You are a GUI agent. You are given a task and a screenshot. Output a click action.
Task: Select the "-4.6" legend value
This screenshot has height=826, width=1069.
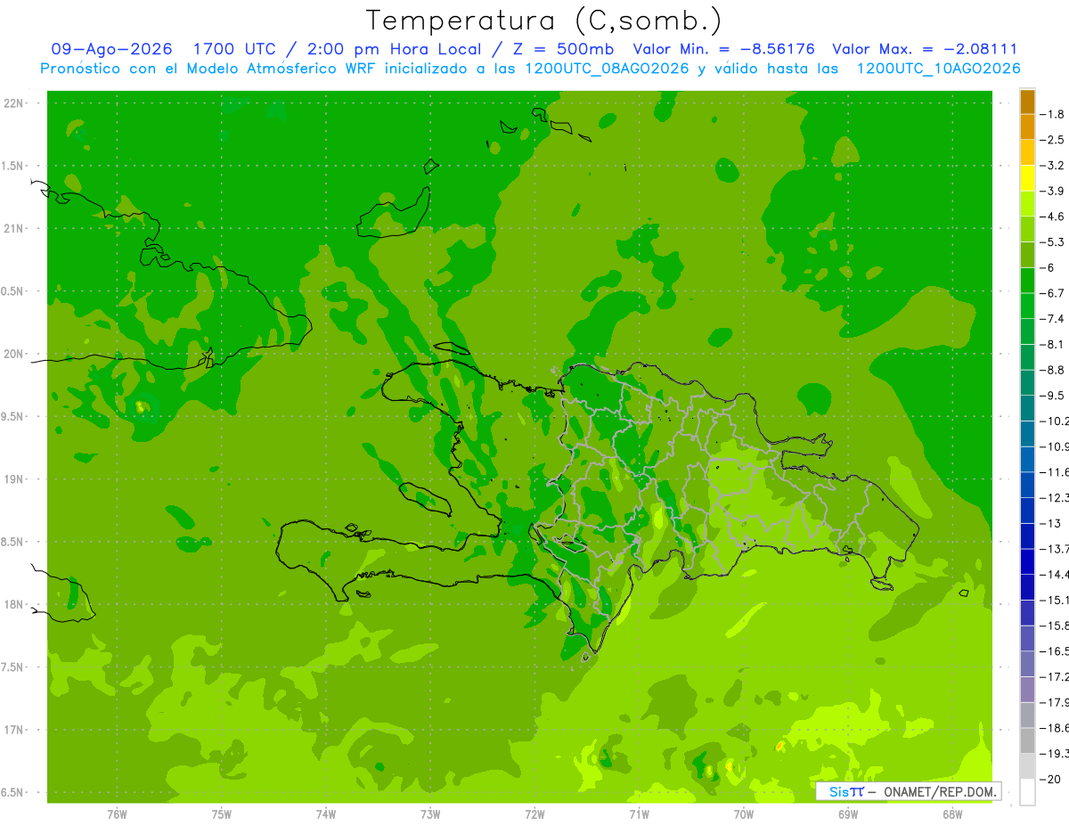click(1052, 217)
